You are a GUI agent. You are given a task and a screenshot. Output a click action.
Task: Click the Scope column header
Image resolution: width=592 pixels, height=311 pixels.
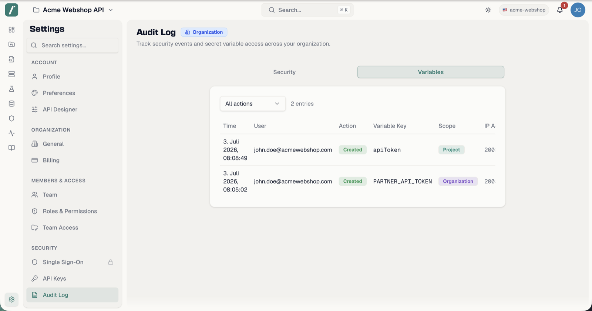447,126
